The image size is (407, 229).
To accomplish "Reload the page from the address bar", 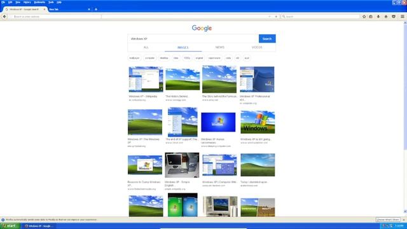I will pos(276,17).
